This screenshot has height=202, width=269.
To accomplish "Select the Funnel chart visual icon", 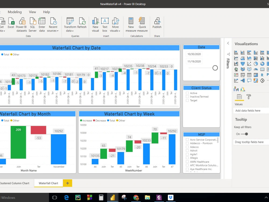I will pos(243,64).
